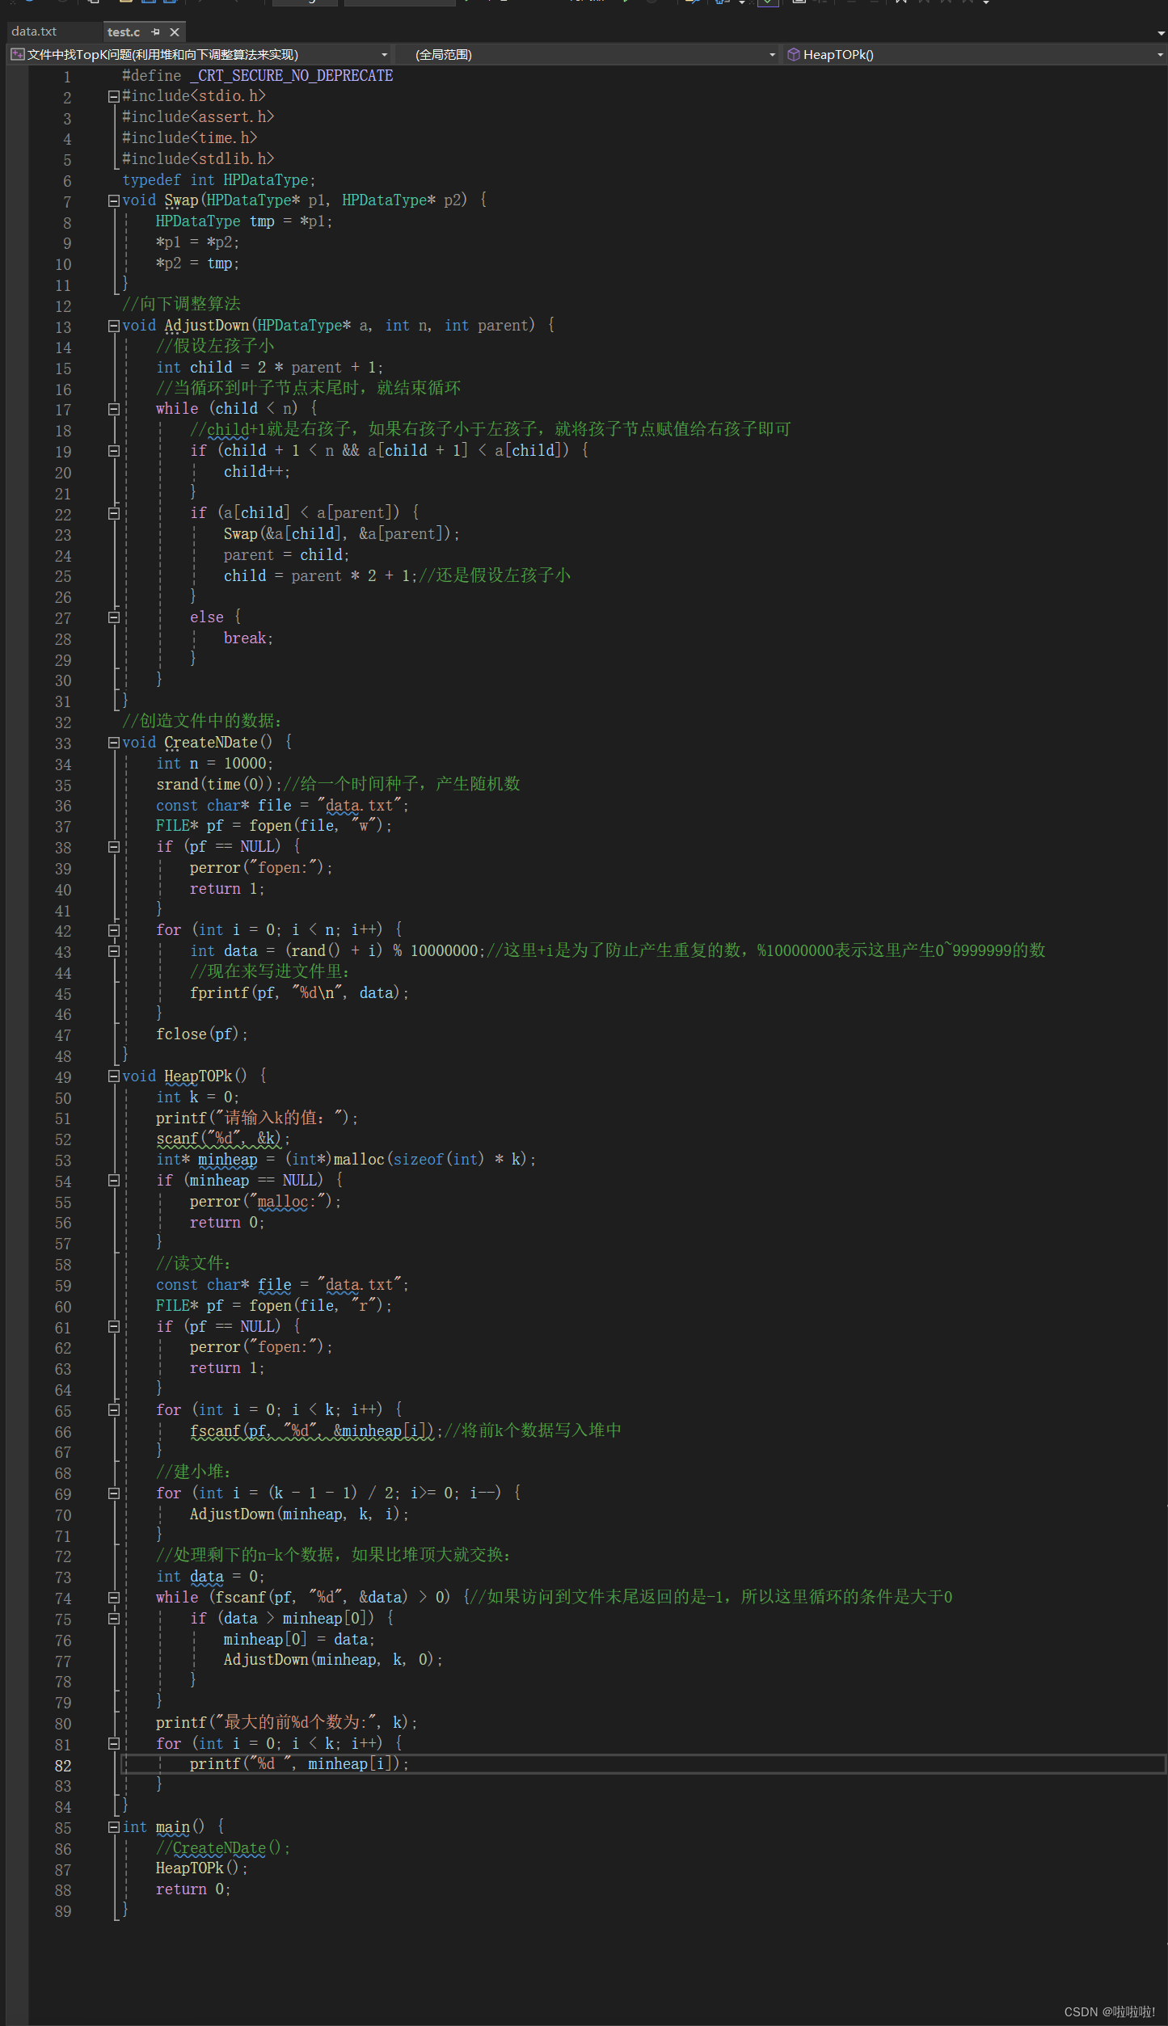Open the document tab overflow list arrow

click(1160, 33)
